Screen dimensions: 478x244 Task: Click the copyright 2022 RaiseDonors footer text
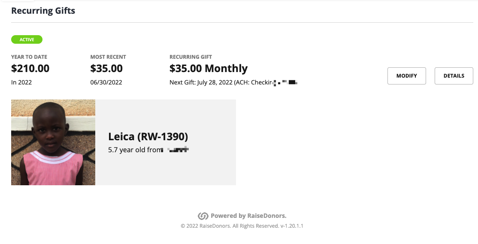pos(242,226)
